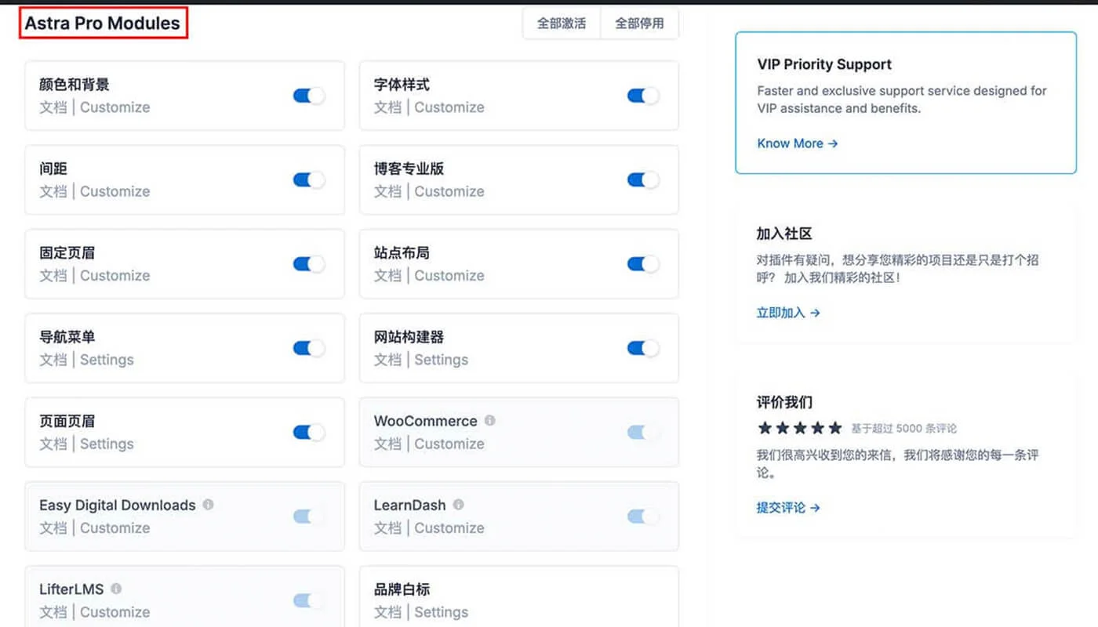The image size is (1098, 627).
Task: Click the info icon next to WooCommerce
Action: 489,421
